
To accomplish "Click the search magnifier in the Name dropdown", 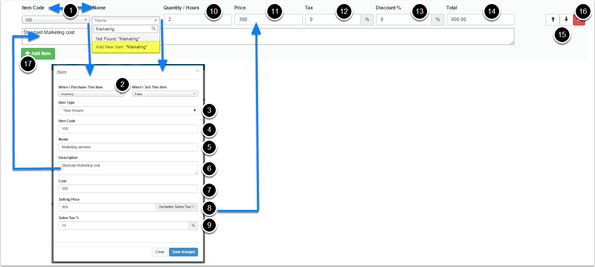I will point(154,29).
